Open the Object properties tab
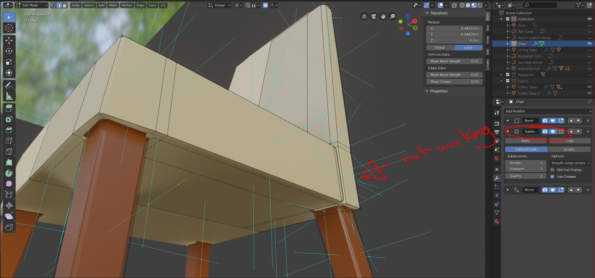Image resolution: width=595 pixels, height=278 pixels. [x=497, y=169]
